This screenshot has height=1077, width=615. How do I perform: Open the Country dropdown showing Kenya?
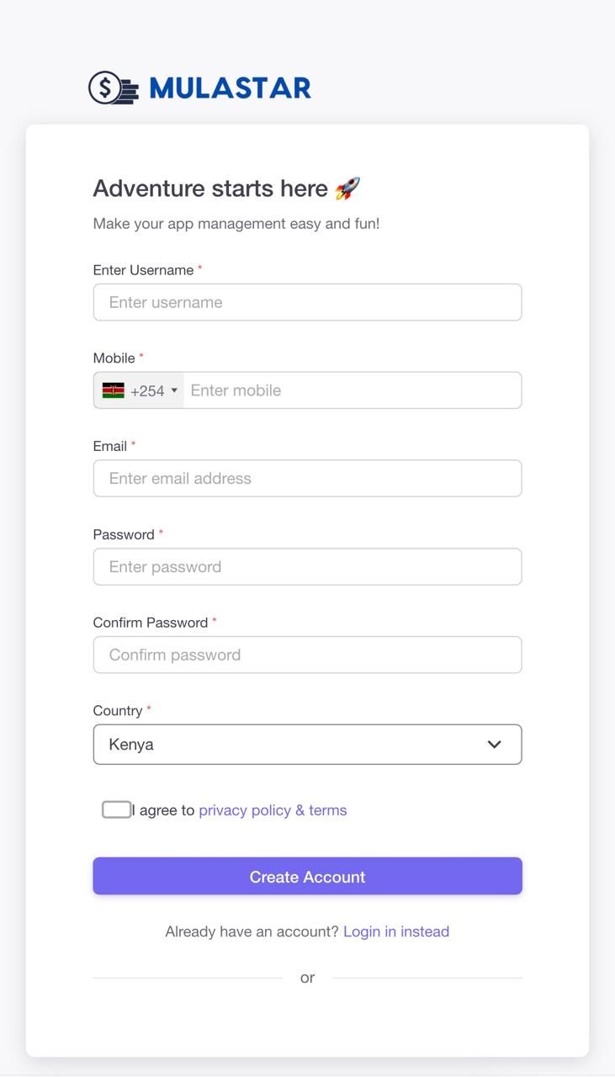[x=307, y=744]
